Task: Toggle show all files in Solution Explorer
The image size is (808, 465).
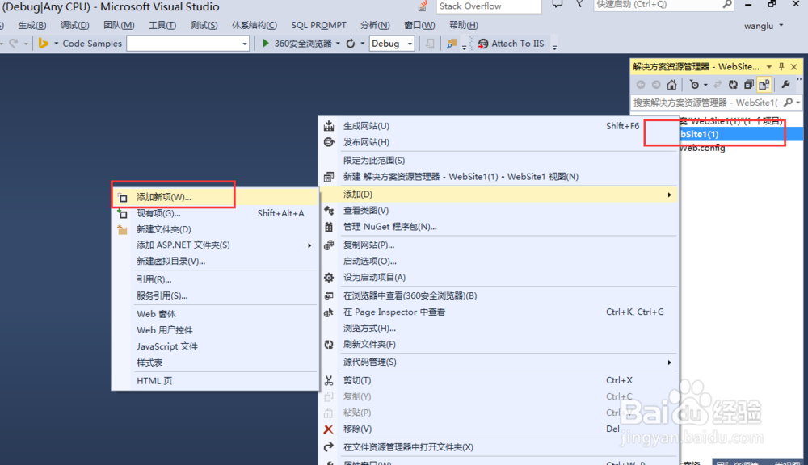Action: click(x=764, y=85)
